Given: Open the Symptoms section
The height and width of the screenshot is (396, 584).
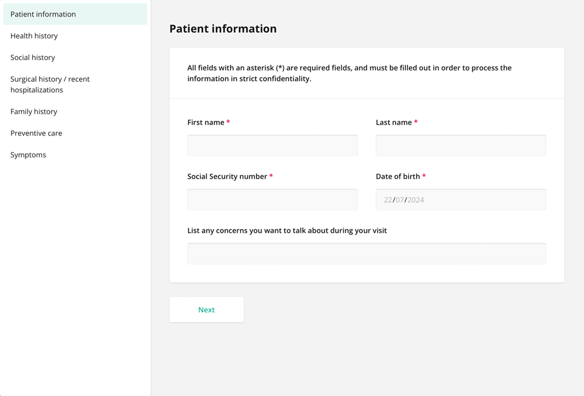Looking at the screenshot, I should [x=29, y=155].
